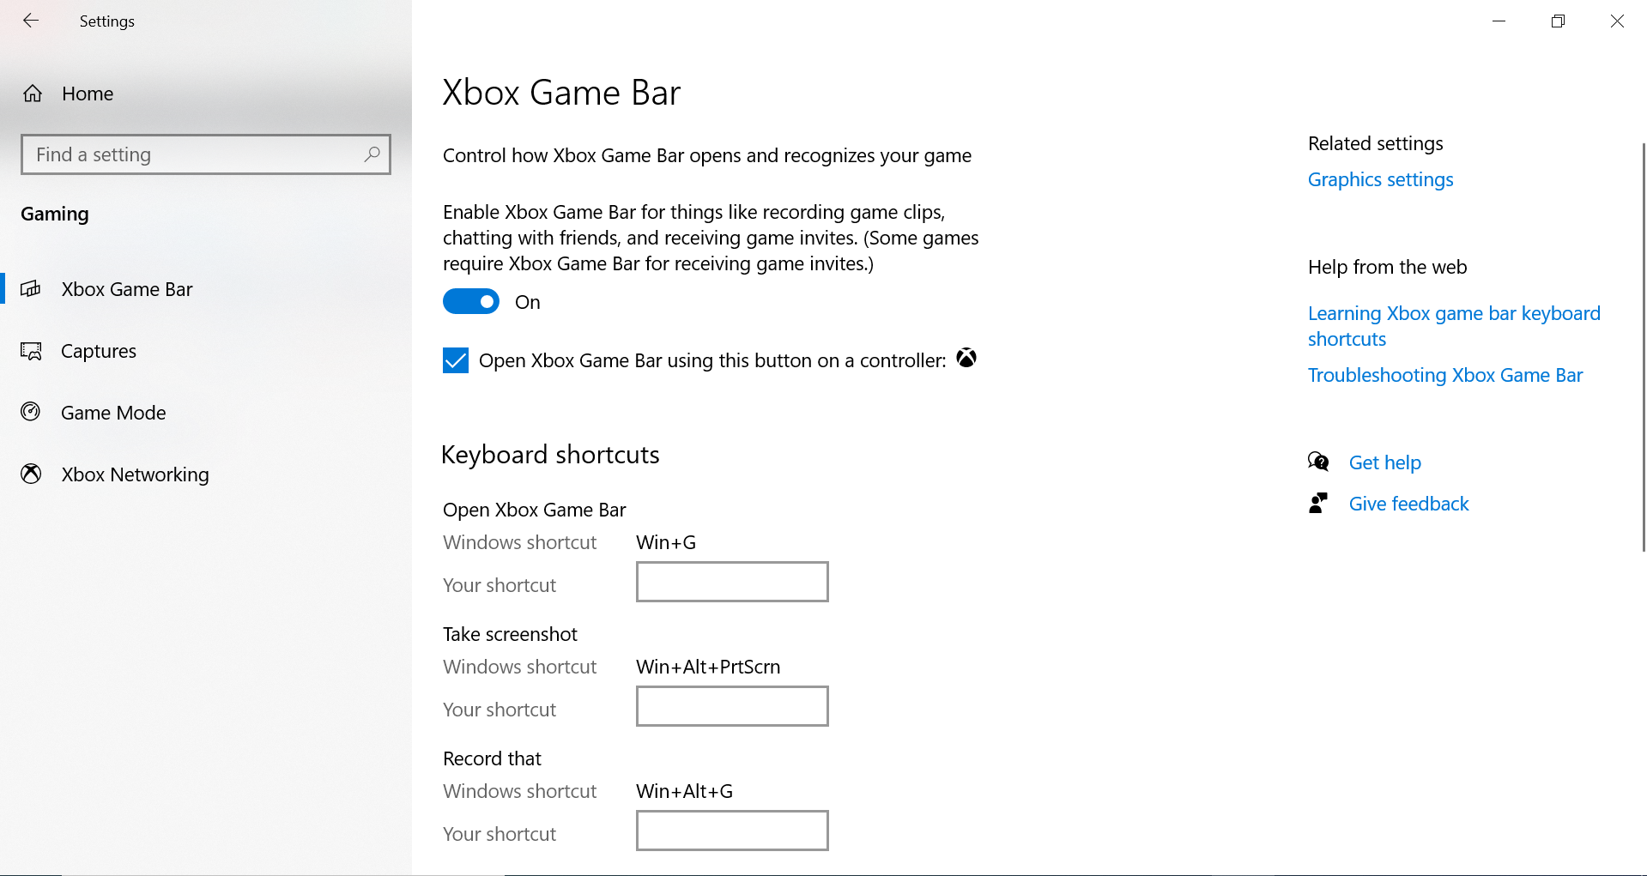Click the Take screenshot custom shortcut box
This screenshot has height=876, width=1647.
click(x=731, y=706)
